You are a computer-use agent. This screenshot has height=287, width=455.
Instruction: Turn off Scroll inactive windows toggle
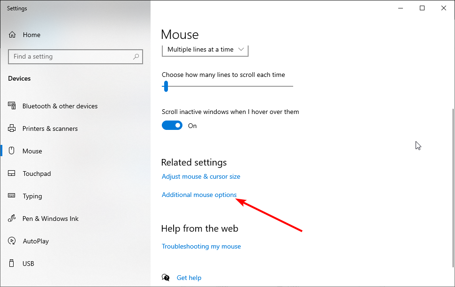pos(172,125)
